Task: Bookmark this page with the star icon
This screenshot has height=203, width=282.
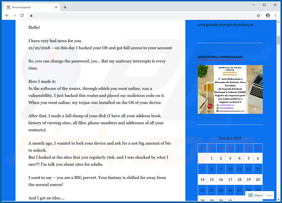Action: click(x=258, y=15)
